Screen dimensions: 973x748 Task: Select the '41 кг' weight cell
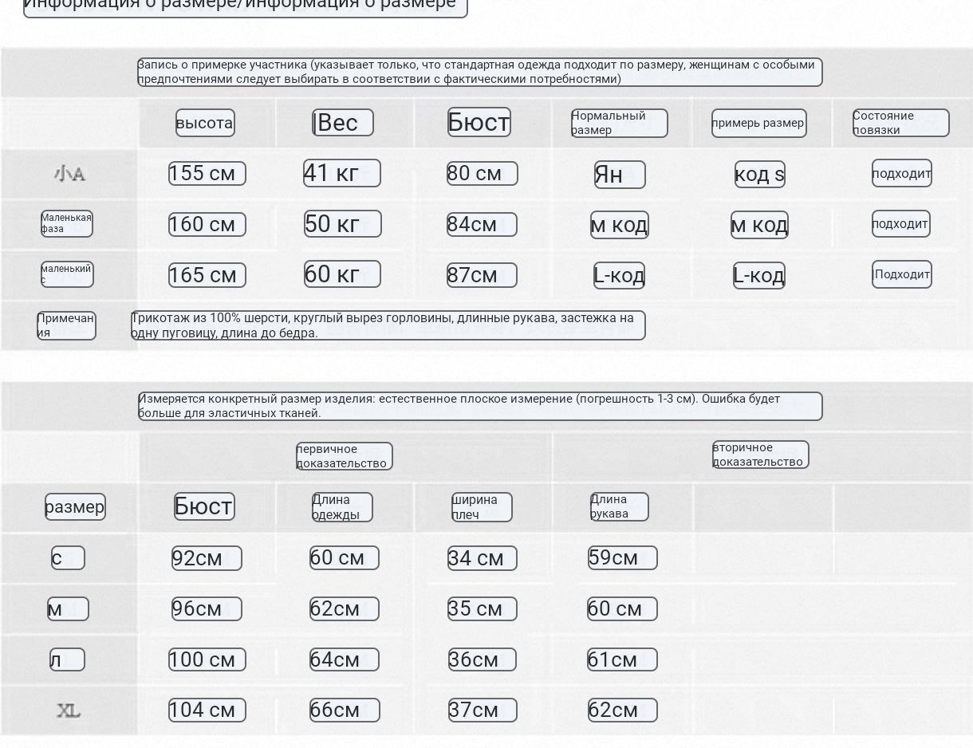pyautogui.click(x=342, y=173)
